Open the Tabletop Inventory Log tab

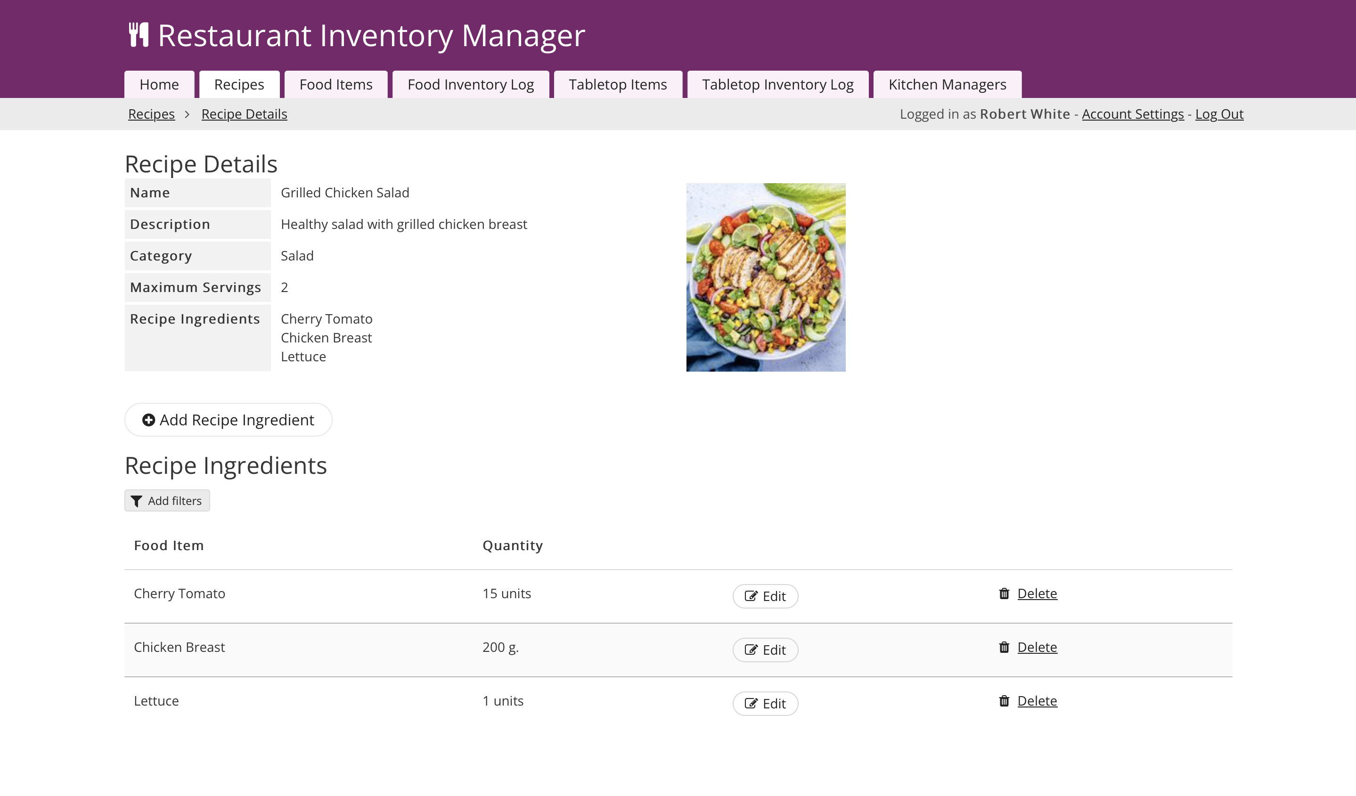pyautogui.click(x=777, y=85)
